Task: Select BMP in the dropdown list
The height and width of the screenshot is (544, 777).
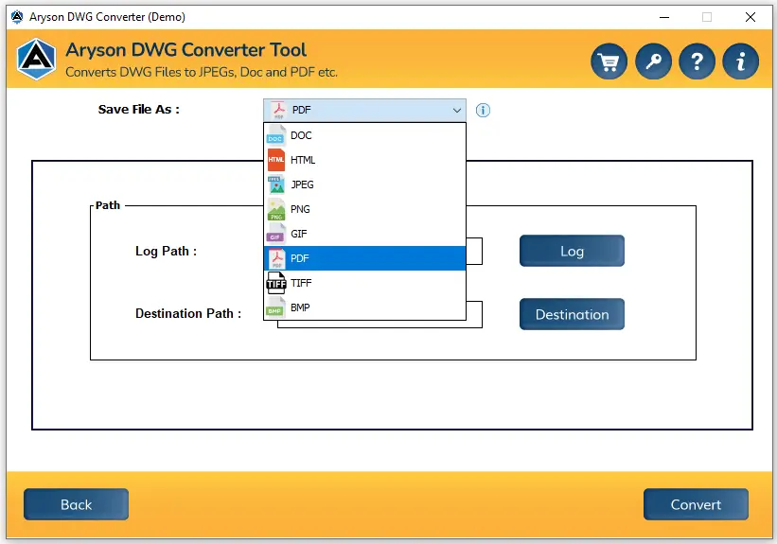Action: 364,307
